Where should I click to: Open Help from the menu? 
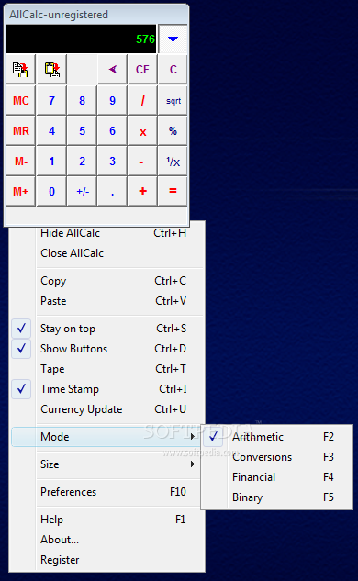click(x=107, y=520)
